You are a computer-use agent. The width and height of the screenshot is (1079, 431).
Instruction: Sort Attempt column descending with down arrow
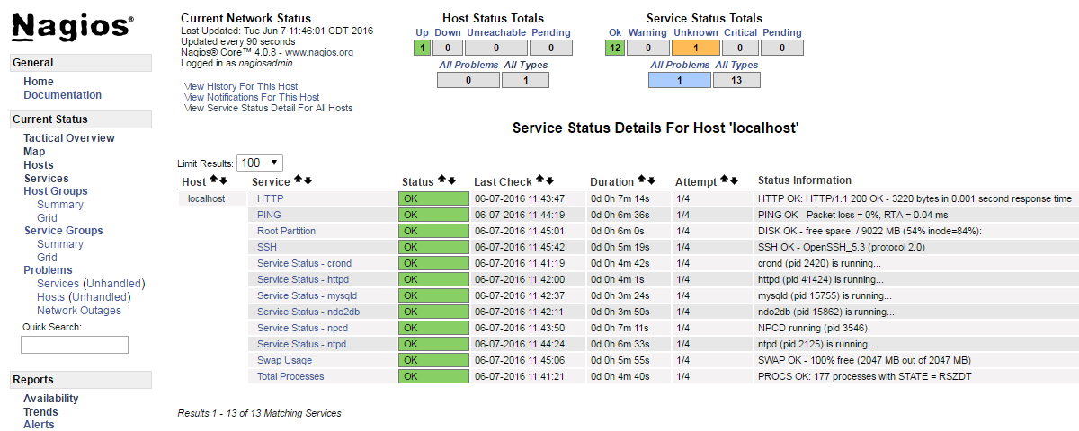tap(734, 180)
